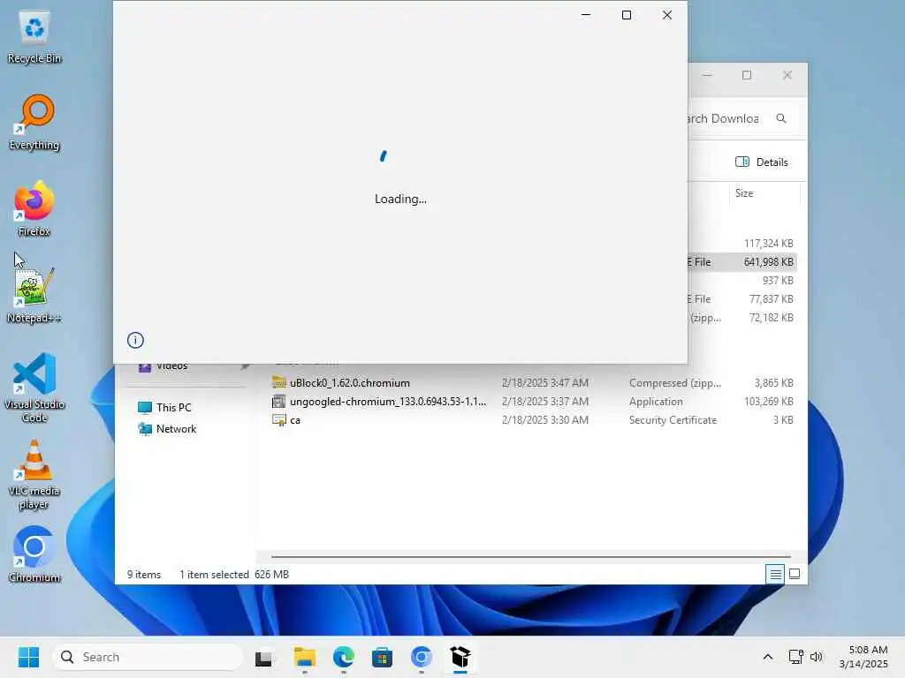The height and width of the screenshot is (678, 905).
Task: Click the taskbar Search box
Action: pyautogui.click(x=148, y=657)
